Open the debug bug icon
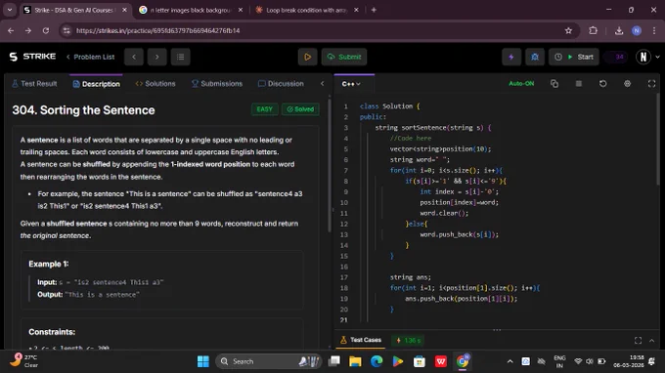The height and width of the screenshot is (373, 665). click(x=535, y=57)
